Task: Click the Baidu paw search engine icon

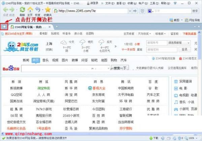Action: coord(149,11)
